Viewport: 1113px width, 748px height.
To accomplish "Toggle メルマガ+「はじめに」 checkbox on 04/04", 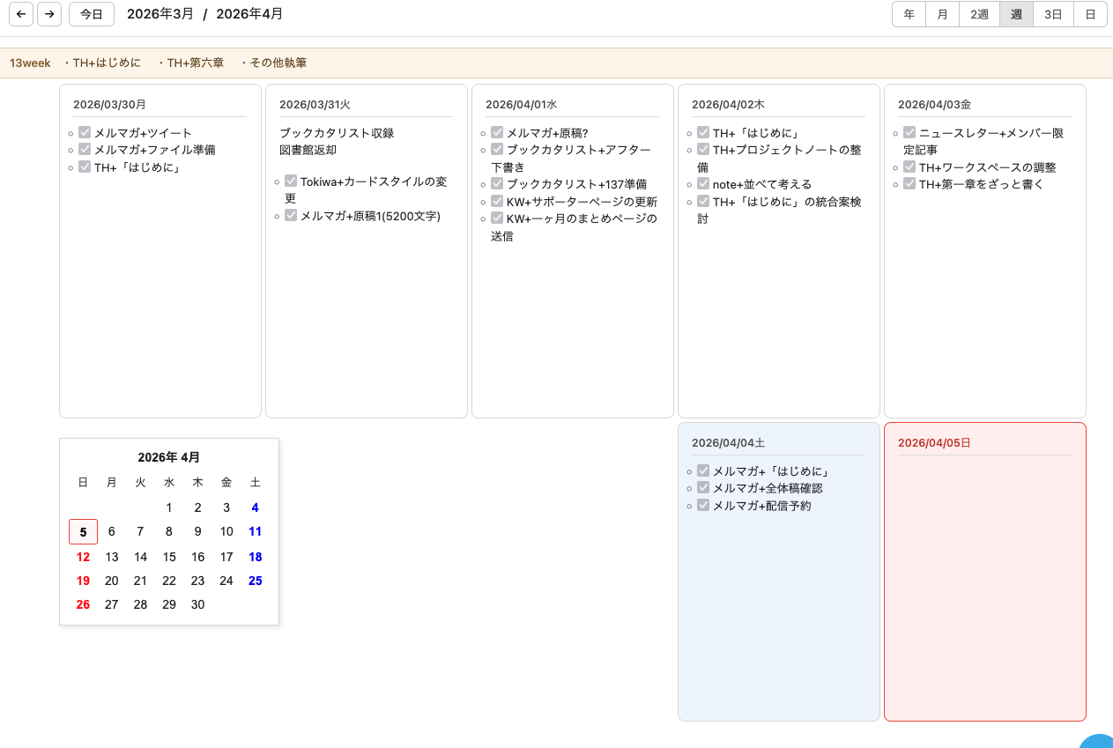I will pyautogui.click(x=703, y=470).
